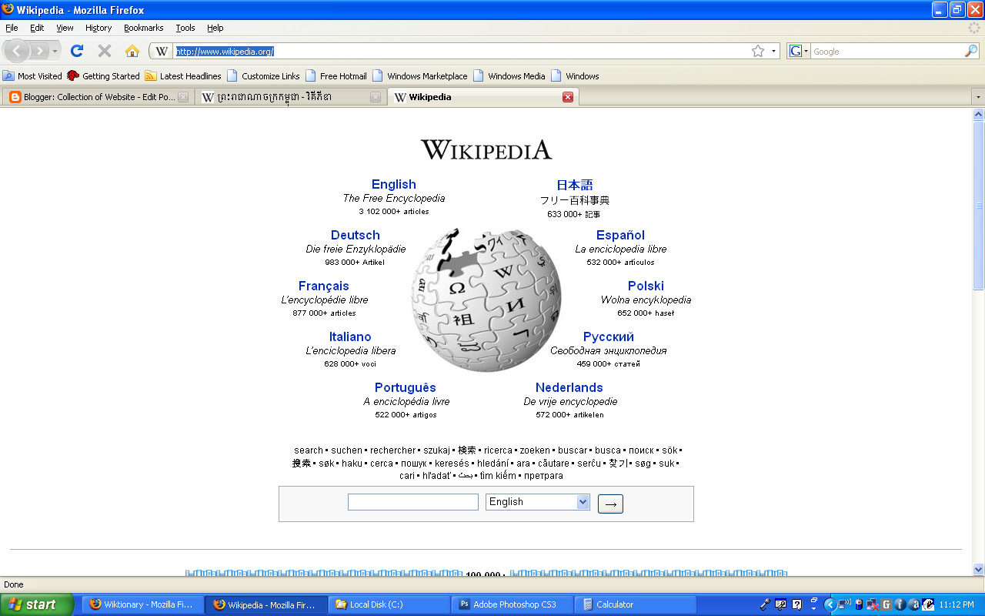Click the search arrow button
985x616 pixels.
(x=609, y=503)
